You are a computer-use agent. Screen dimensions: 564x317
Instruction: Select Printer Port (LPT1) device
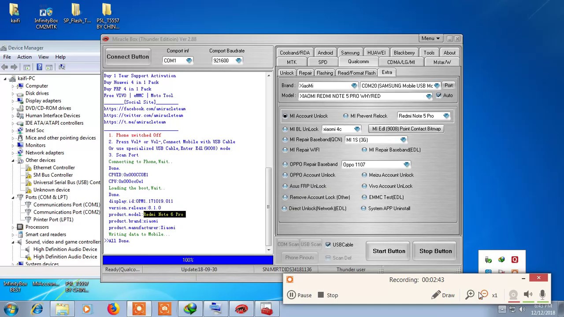(53, 220)
